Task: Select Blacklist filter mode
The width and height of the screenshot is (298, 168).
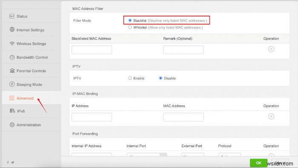Action: 130,20
